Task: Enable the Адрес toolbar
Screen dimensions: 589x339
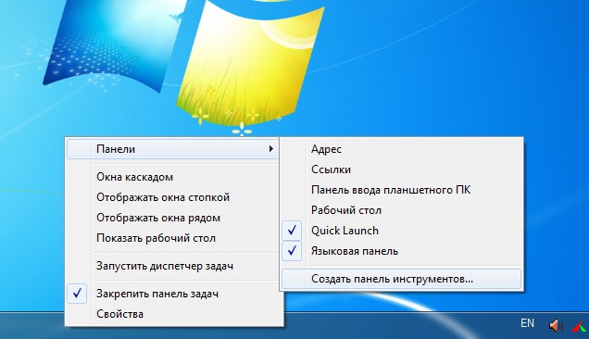Action: [402, 149]
